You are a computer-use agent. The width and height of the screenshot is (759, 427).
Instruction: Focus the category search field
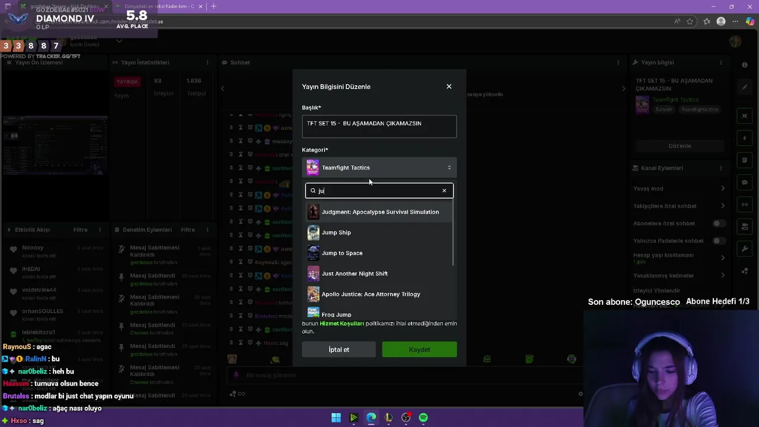click(x=379, y=191)
